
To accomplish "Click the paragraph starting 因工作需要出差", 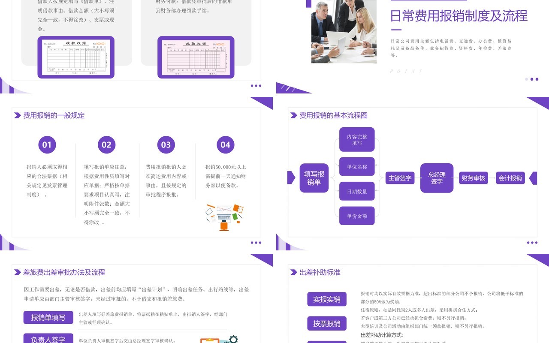I will point(136,294).
